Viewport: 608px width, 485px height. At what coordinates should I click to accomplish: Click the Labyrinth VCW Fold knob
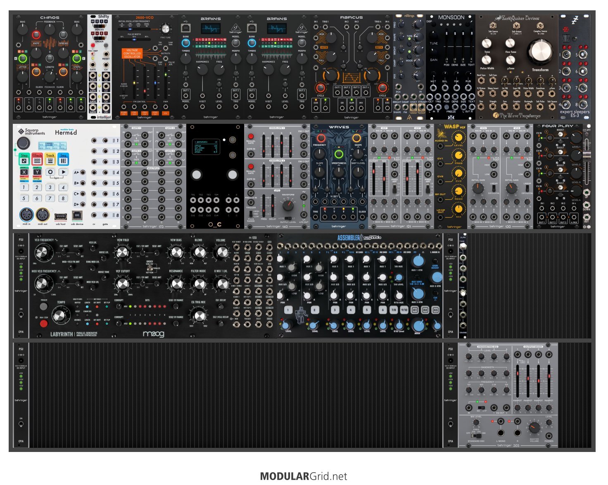tap(123, 252)
